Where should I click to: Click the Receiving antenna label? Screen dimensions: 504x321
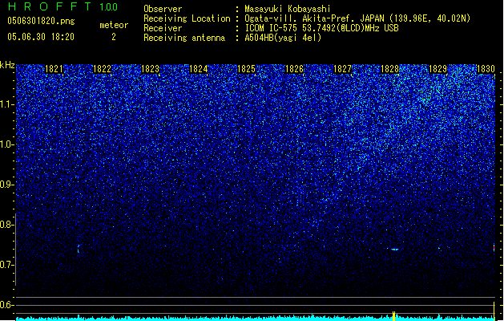click(184, 38)
